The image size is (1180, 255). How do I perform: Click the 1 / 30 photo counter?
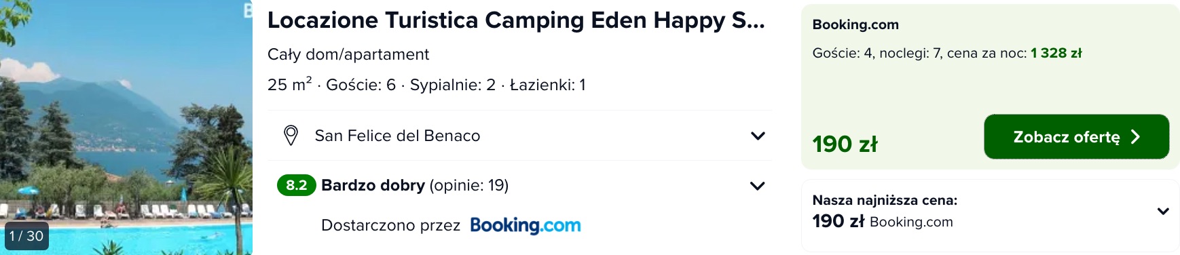[26, 236]
